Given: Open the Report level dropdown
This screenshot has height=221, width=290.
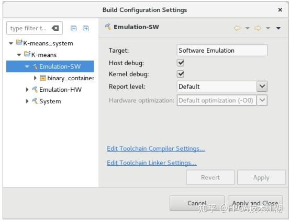Looking at the screenshot, I should click(x=262, y=87).
